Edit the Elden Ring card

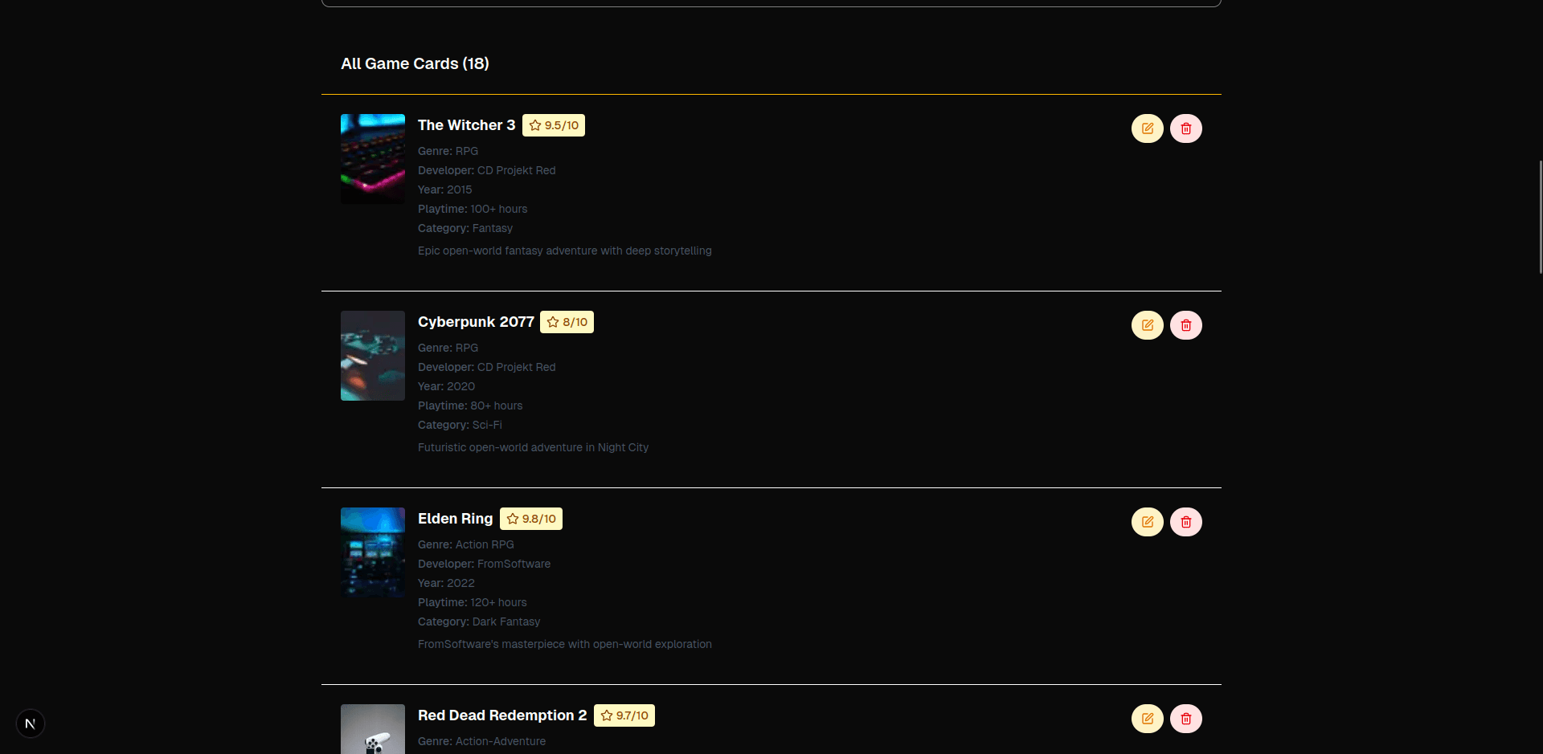[x=1147, y=522]
